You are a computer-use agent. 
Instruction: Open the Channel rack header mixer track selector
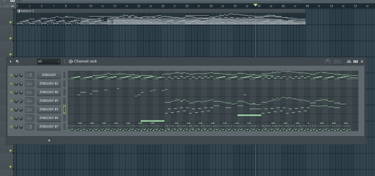338,61
